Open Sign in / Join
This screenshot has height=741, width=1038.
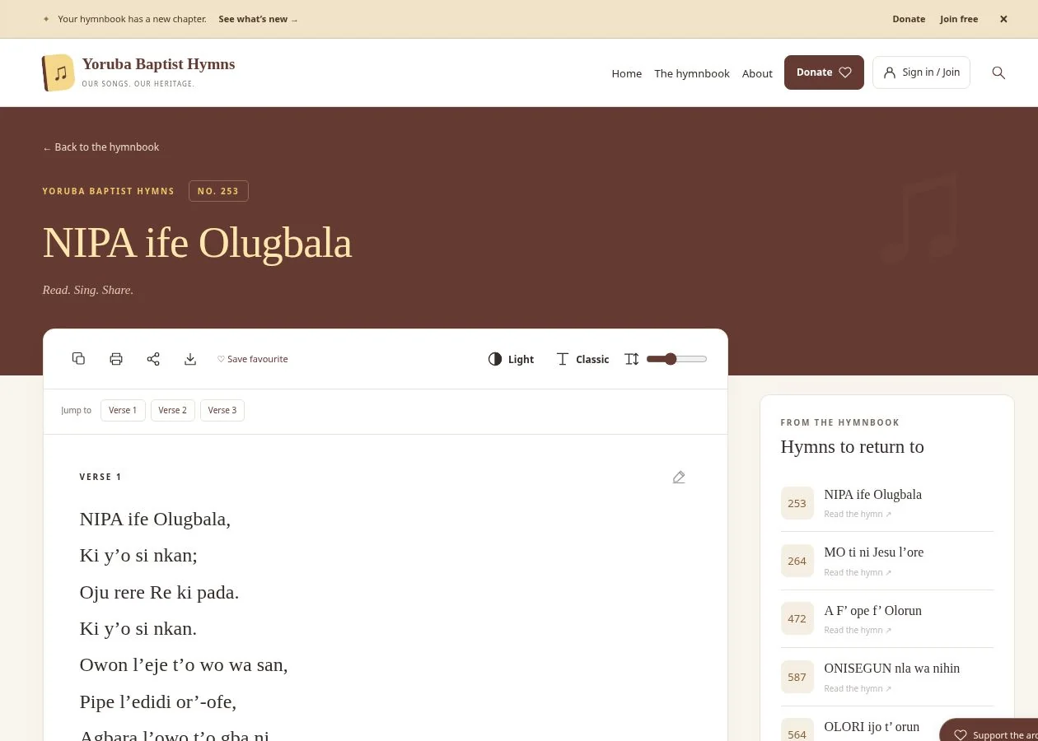[x=921, y=72]
